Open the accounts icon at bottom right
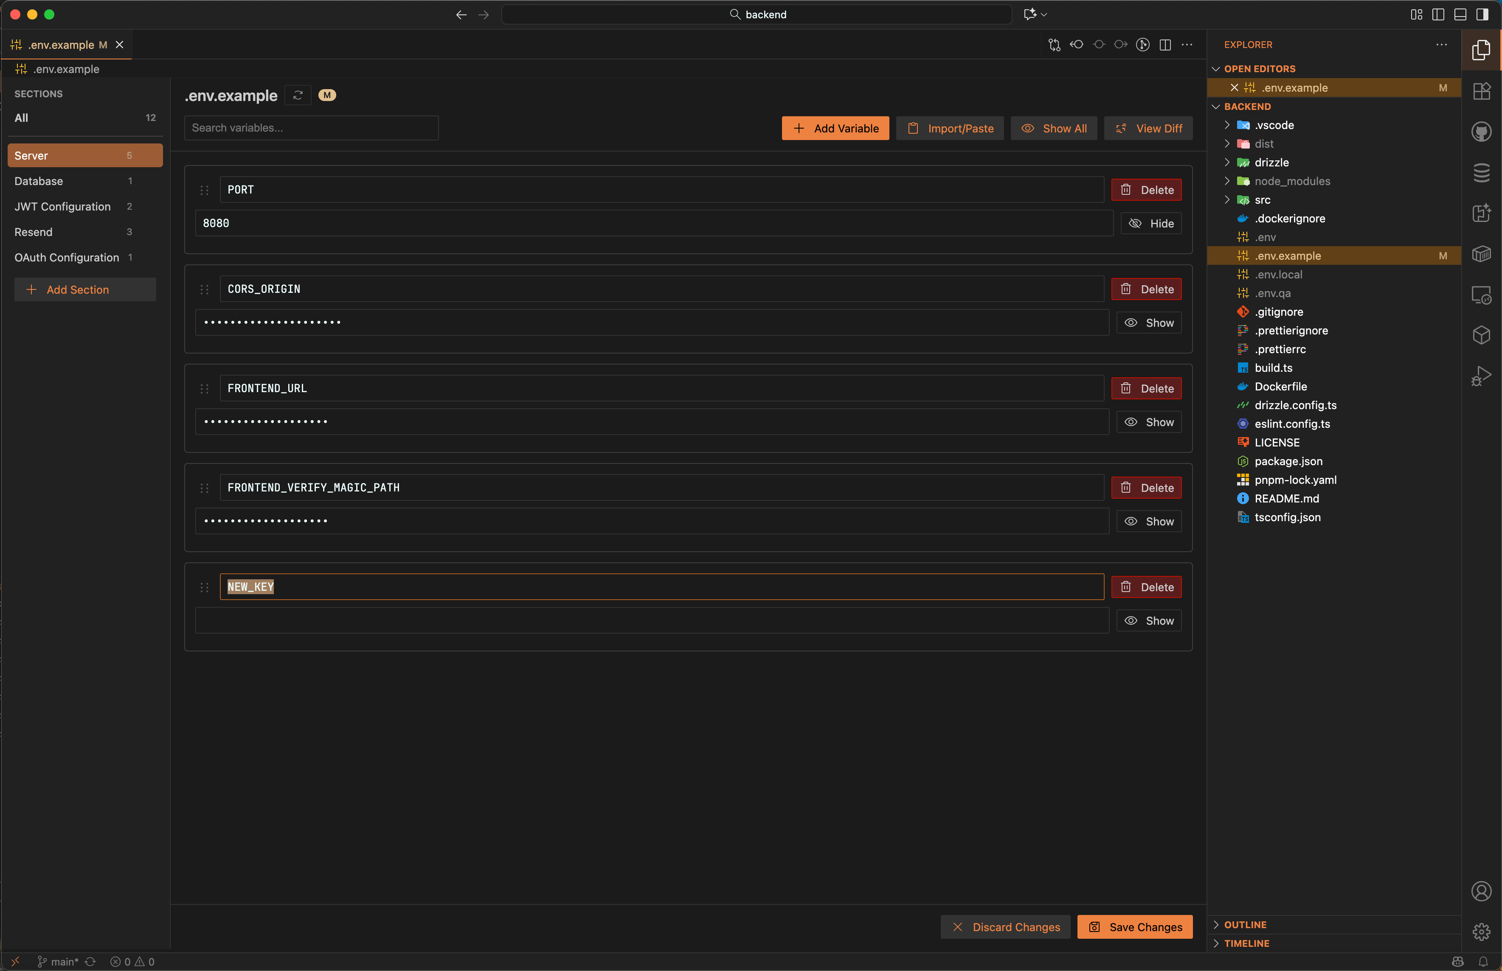The image size is (1502, 971). [1480, 891]
